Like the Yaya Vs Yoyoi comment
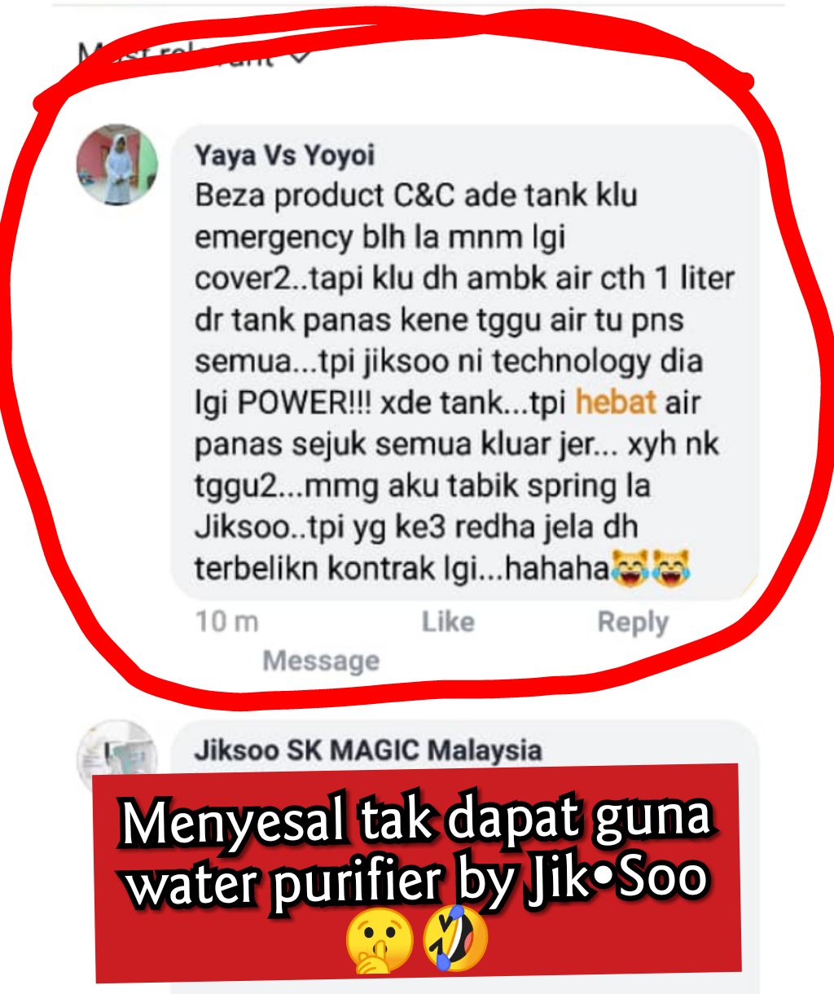Image resolution: width=834 pixels, height=994 pixels. pos(448,622)
